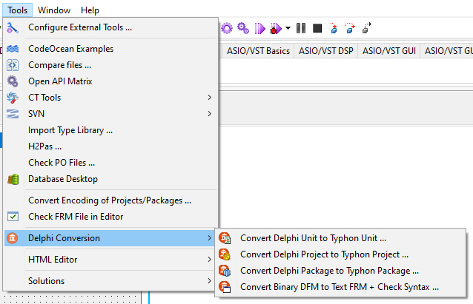Select Configure External Tools menu entry

tap(110, 27)
